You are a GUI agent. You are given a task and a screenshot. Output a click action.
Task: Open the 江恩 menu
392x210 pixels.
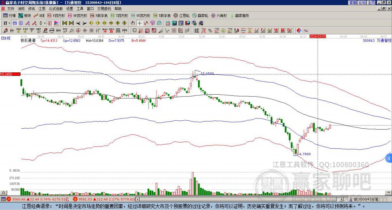click(x=42, y=9)
